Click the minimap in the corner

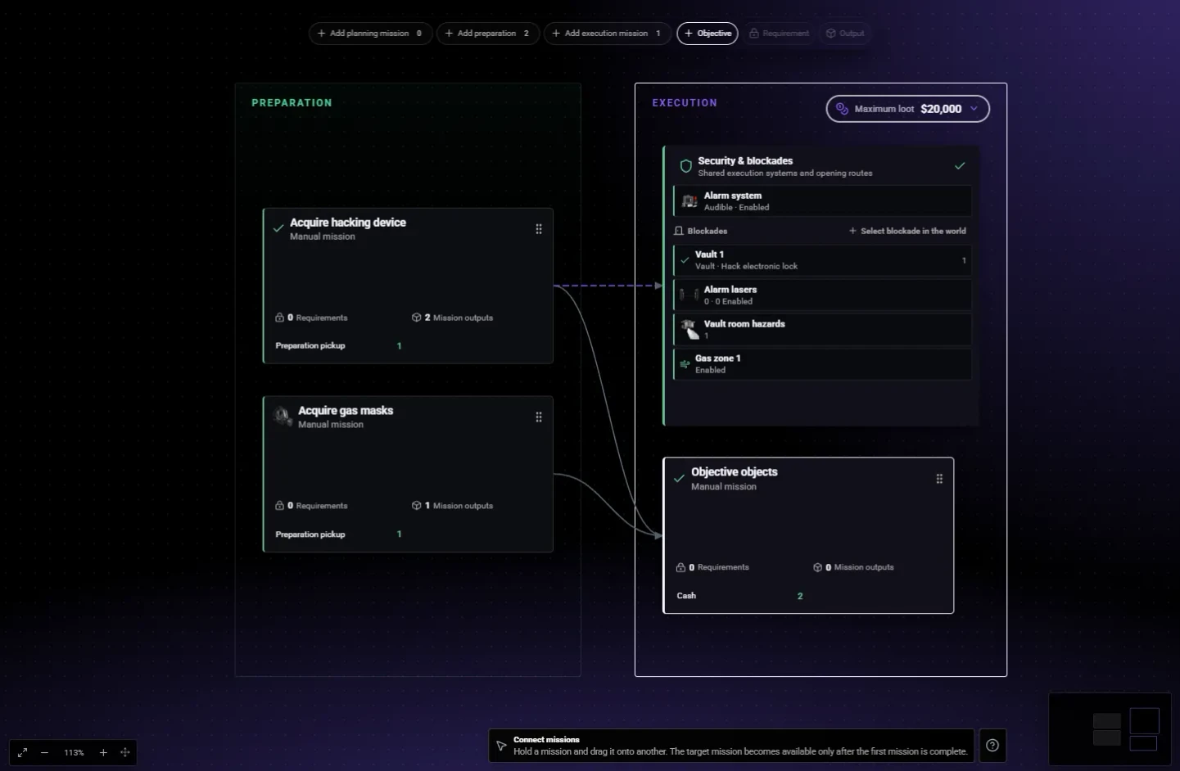point(1110,729)
